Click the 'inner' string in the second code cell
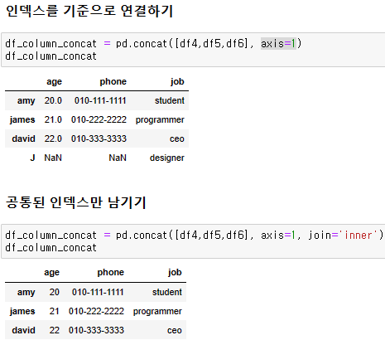 tap(359, 236)
